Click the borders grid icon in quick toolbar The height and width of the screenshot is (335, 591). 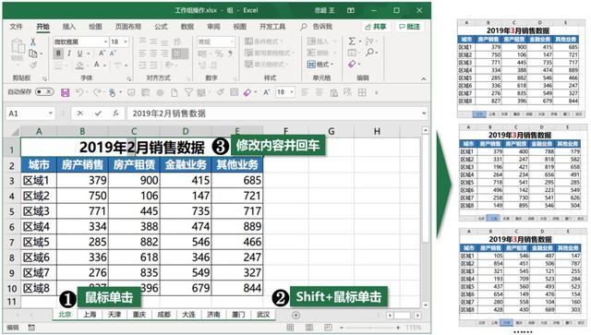tap(362, 92)
